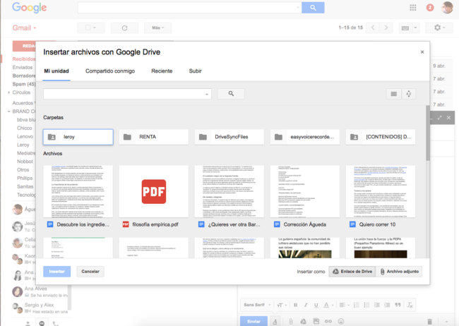Expand the Círculos label group
459x326 pixels.
click(x=8, y=92)
